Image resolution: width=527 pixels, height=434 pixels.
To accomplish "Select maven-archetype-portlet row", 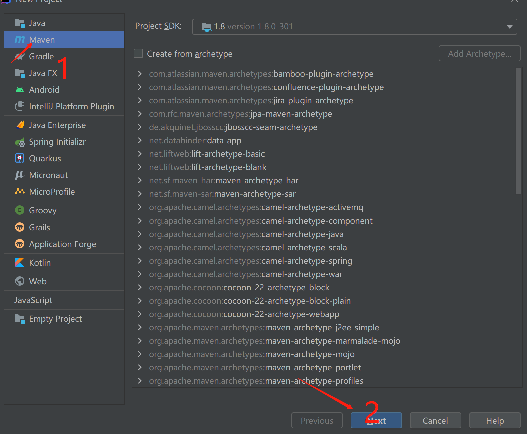I will [327, 367].
